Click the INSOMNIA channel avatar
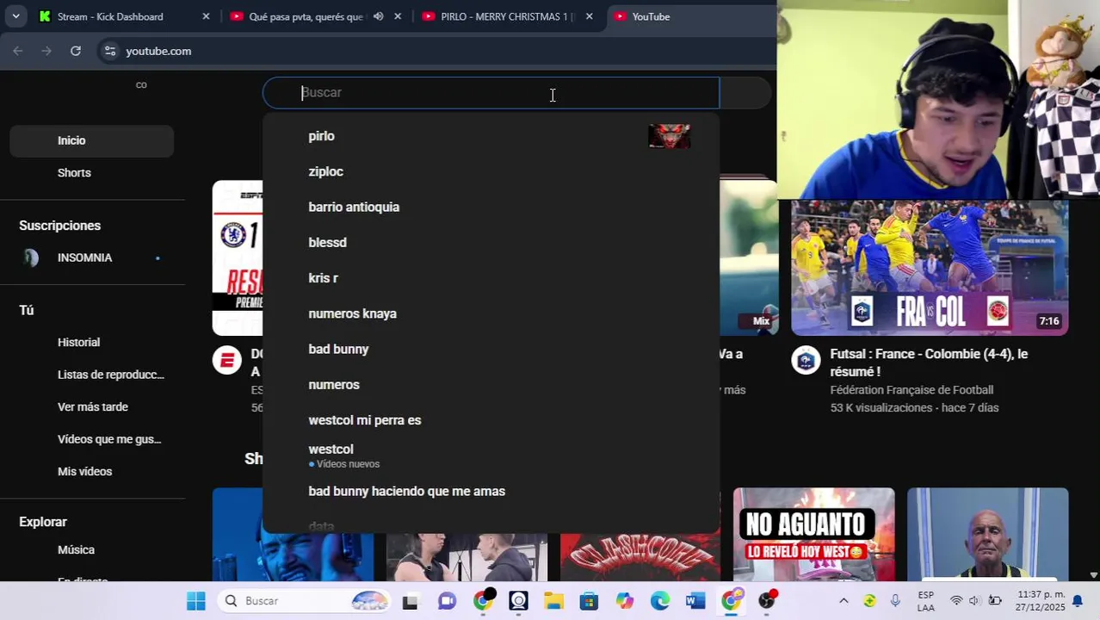 coord(31,257)
